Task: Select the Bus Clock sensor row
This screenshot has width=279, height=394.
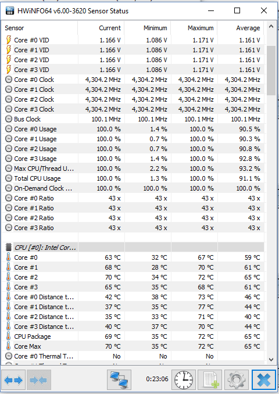Action: coord(133,119)
